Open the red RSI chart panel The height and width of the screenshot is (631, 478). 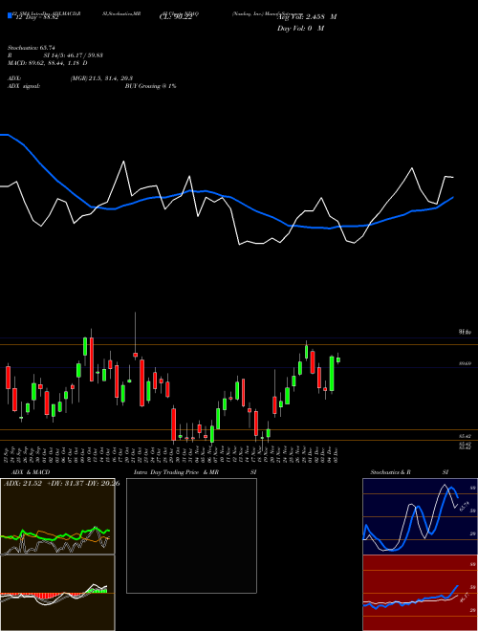tap(420, 593)
